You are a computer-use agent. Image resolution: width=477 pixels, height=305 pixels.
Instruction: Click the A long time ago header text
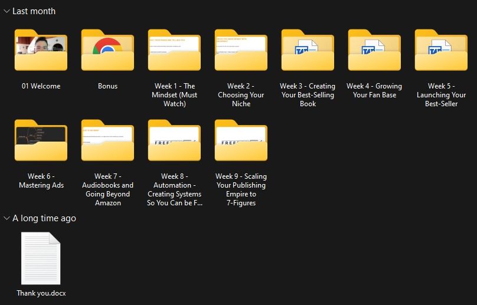[44, 219]
